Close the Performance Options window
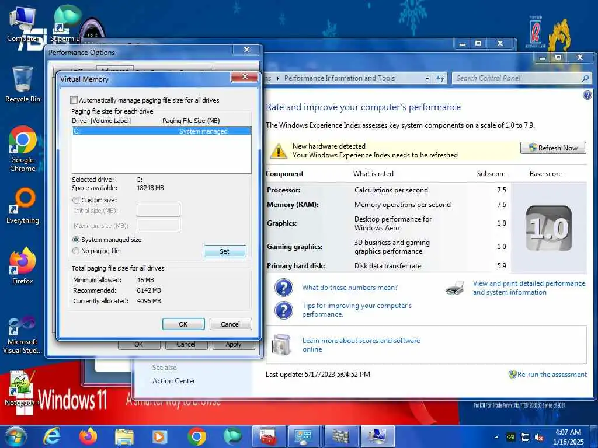 (x=247, y=50)
